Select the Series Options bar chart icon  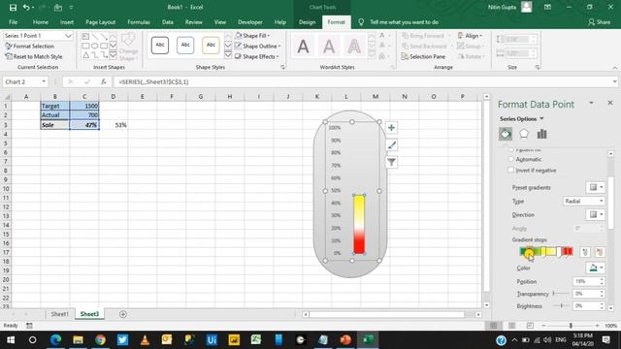click(x=541, y=134)
